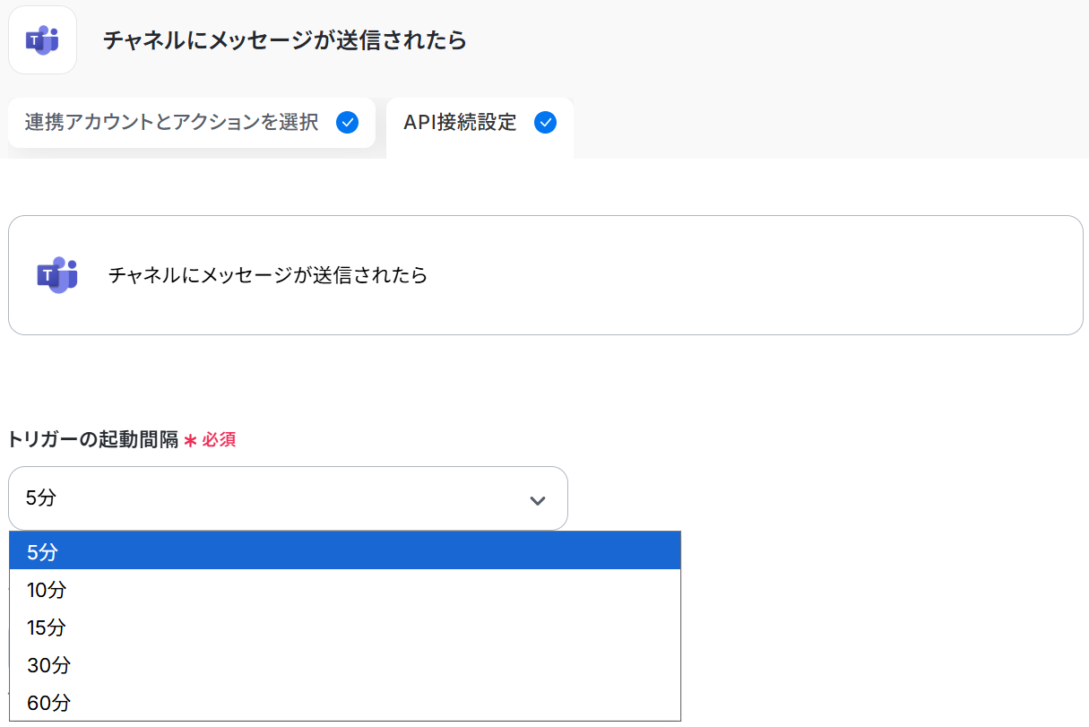The image size is (1089, 727).
Task: Click the checkmark on 連携アカウントとアクションを選択 tab
Action: coord(347,123)
